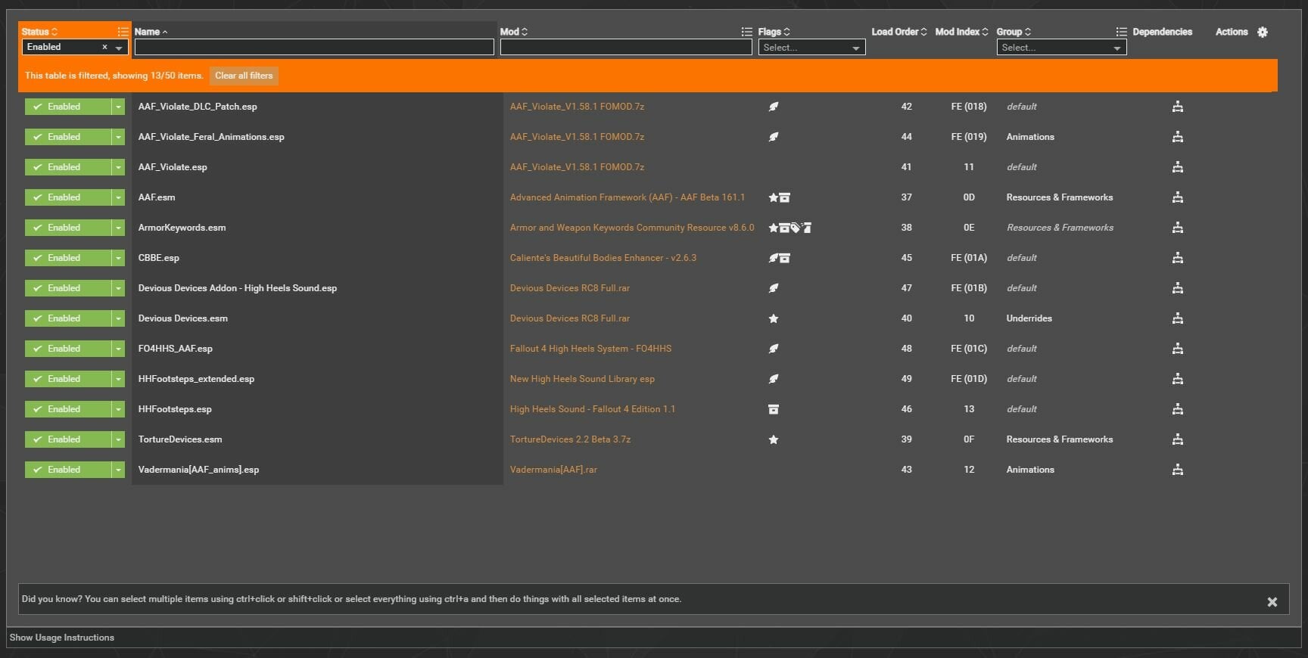This screenshot has height=658, width=1308.
Task: Click Group column list icon
Action: click(x=1121, y=32)
